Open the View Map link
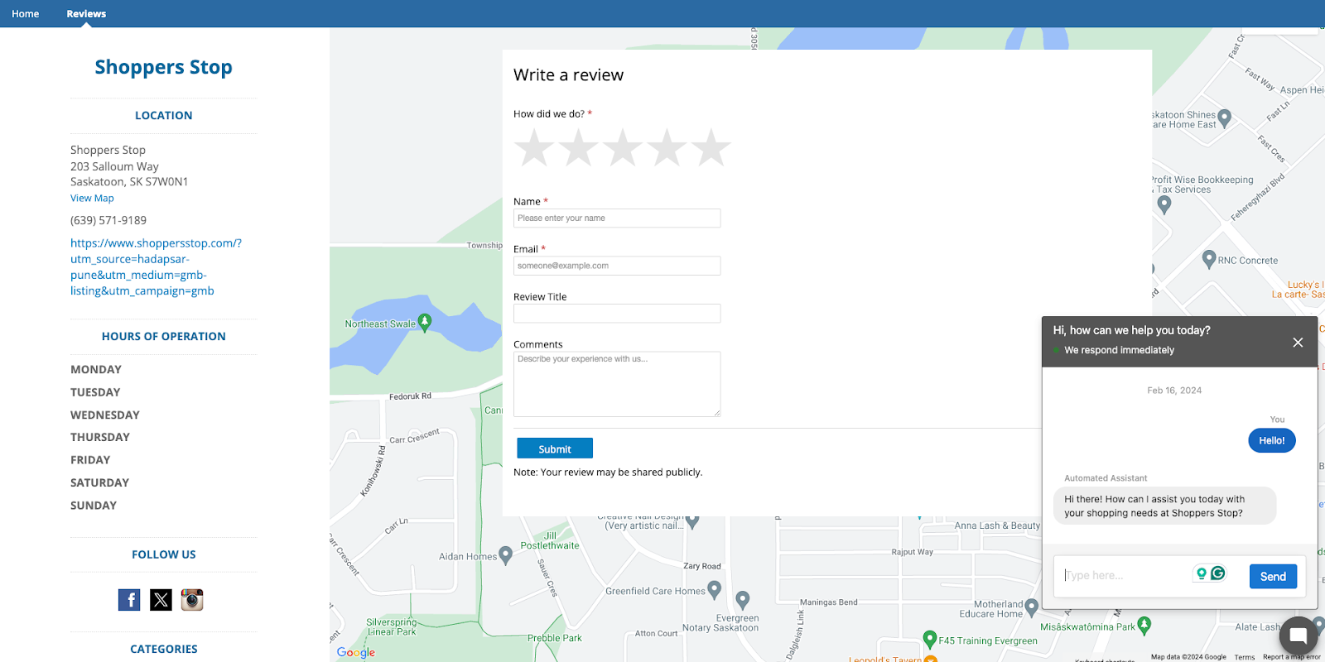This screenshot has width=1325, height=662. tap(92, 199)
